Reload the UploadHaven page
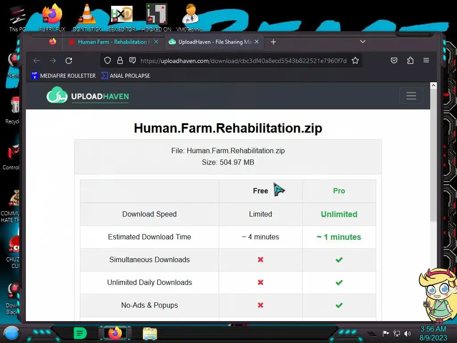 (x=69, y=61)
